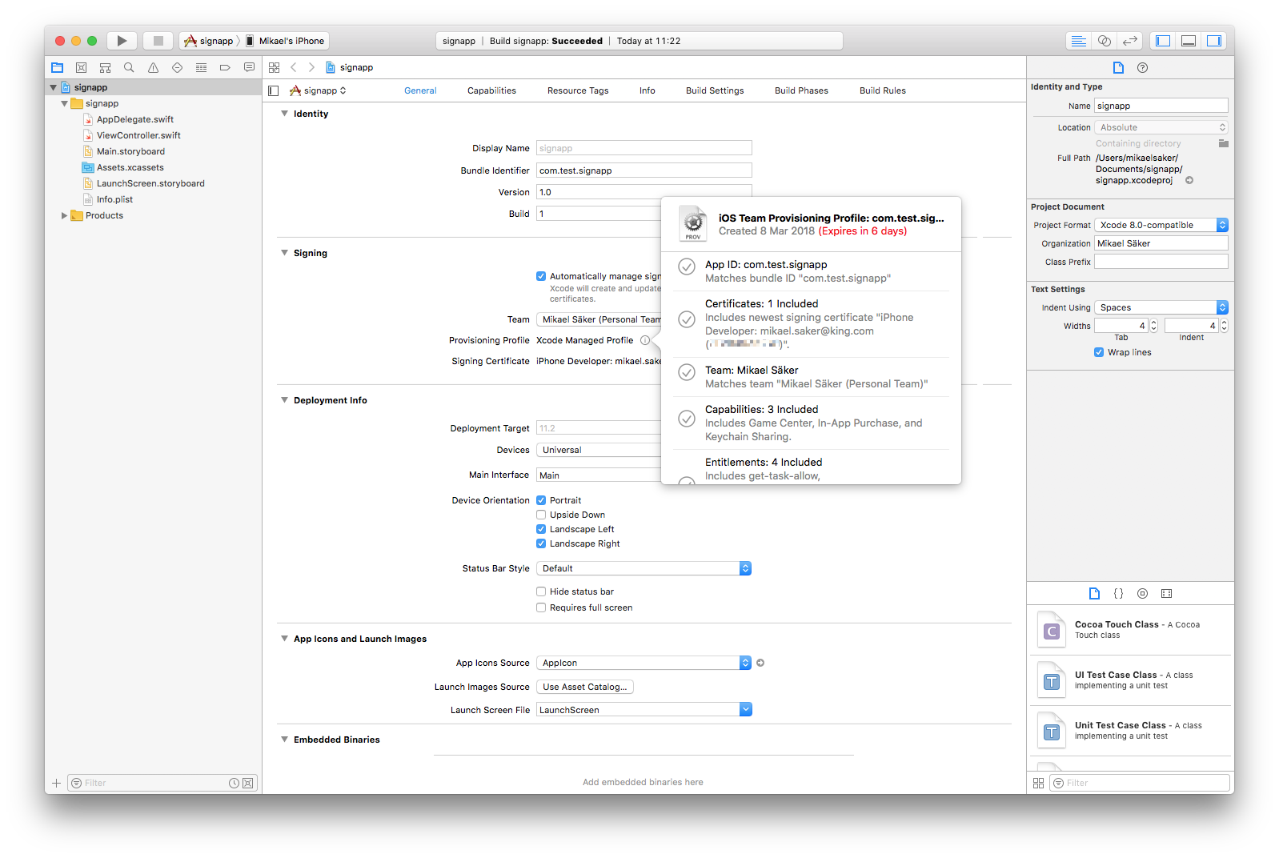Check Hide status bar option
Image resolution: width=1279 pixels, height=858 pixels.
click(x=541, y=591)
